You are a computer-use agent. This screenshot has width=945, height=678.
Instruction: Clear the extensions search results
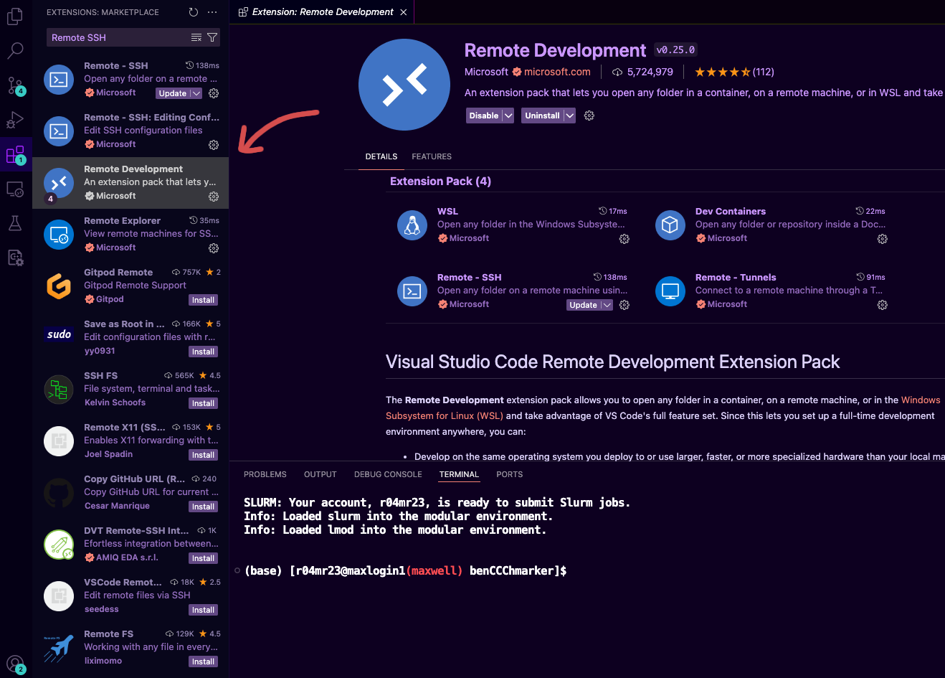click(196, 37)
